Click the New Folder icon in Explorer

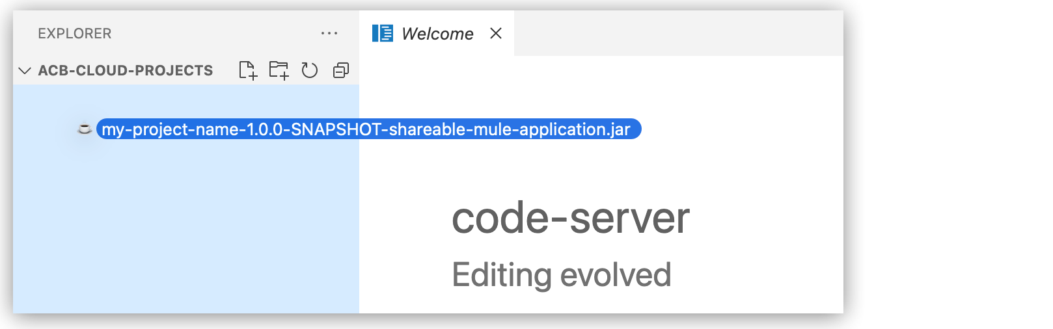pyautogui.click(x=279, y=70)
